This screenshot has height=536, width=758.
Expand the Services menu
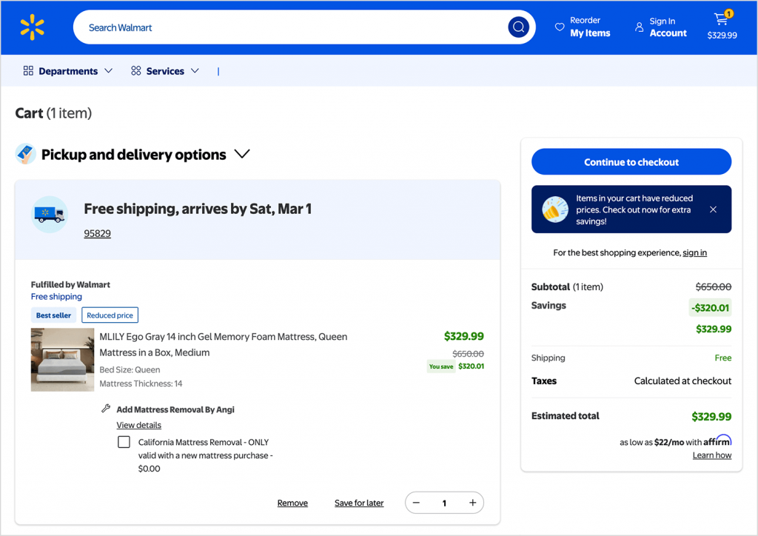[x=195, y=71]
